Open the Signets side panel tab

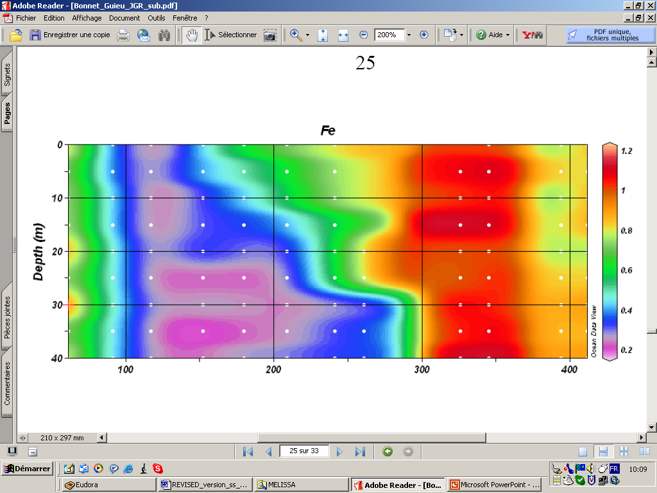pyautogui.click(x=6, y=74)
